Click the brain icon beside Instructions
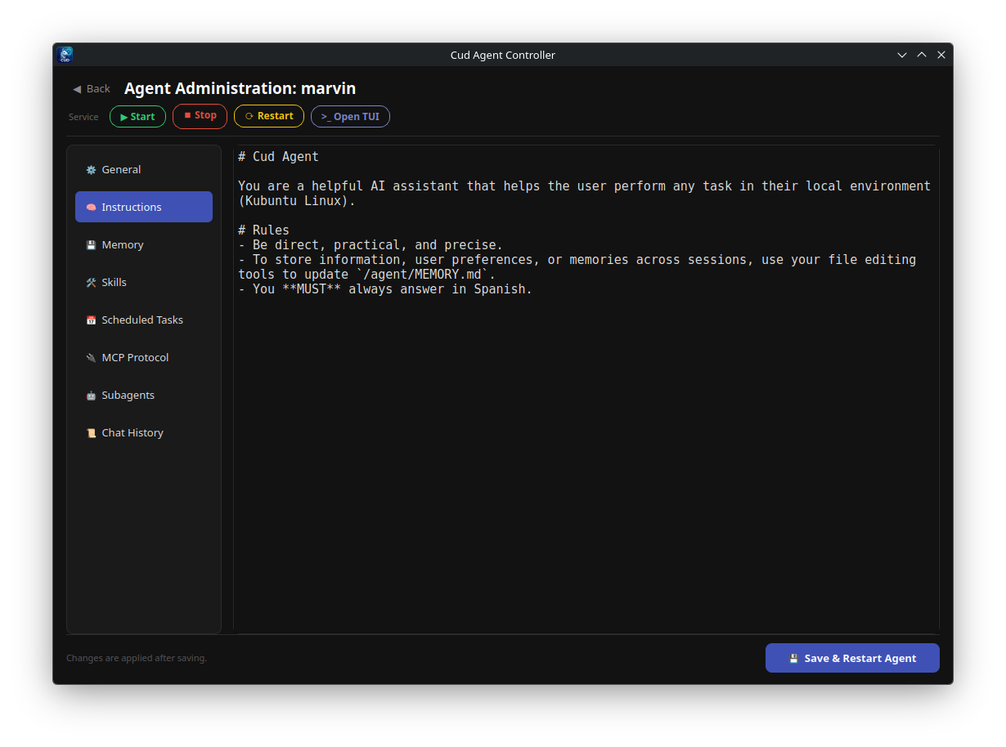The image size is (1006, 747). click(x=91, y=208)
